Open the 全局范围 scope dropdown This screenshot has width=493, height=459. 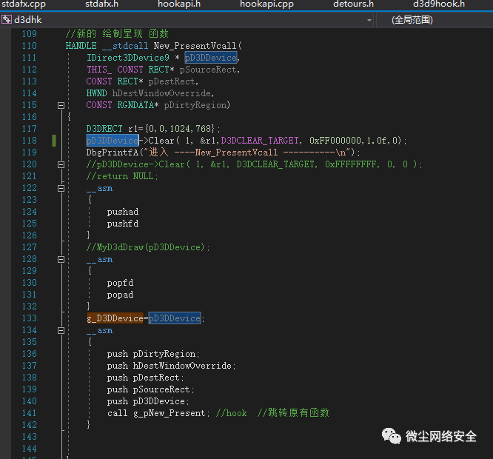[435, 20]
